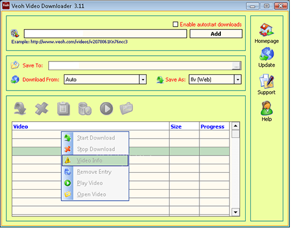Open the flv (Web) format combo box
Image resolution: width=291 pixels, height=228 pixels.
coord(215,79)
